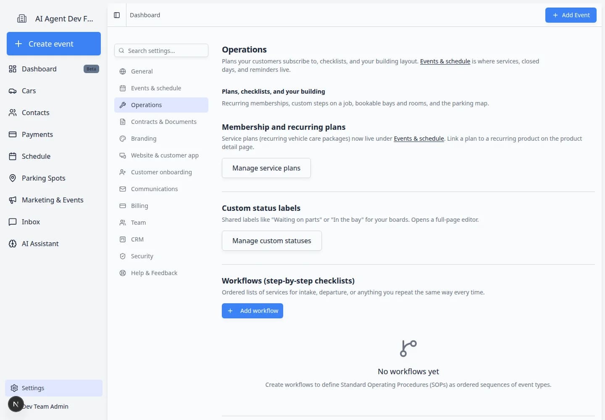
Task: Click the Contacts people icon
Action: tap(13, 113)
